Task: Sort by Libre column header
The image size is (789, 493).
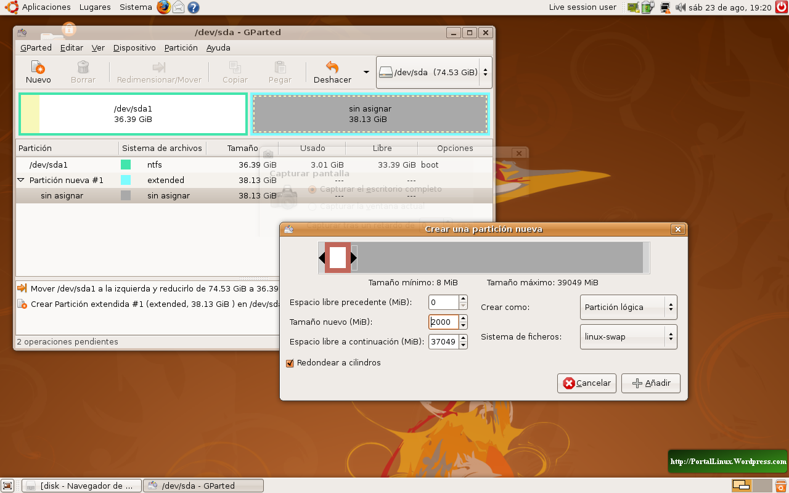Action: pos(382,148)
